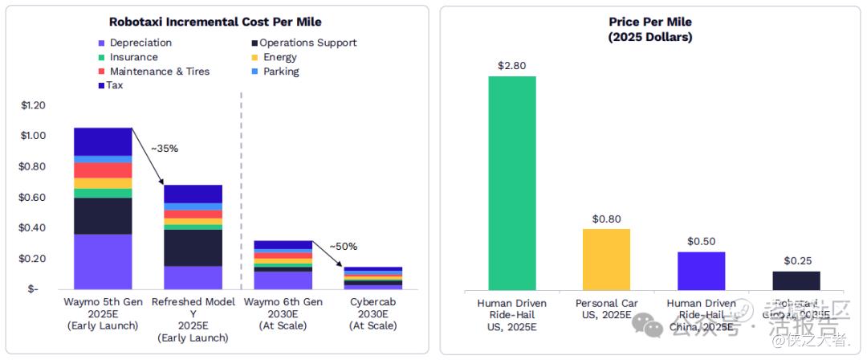Click the Insurance legend green swatch
This screenshot has width=867, height=360.
tap(101, 57)
